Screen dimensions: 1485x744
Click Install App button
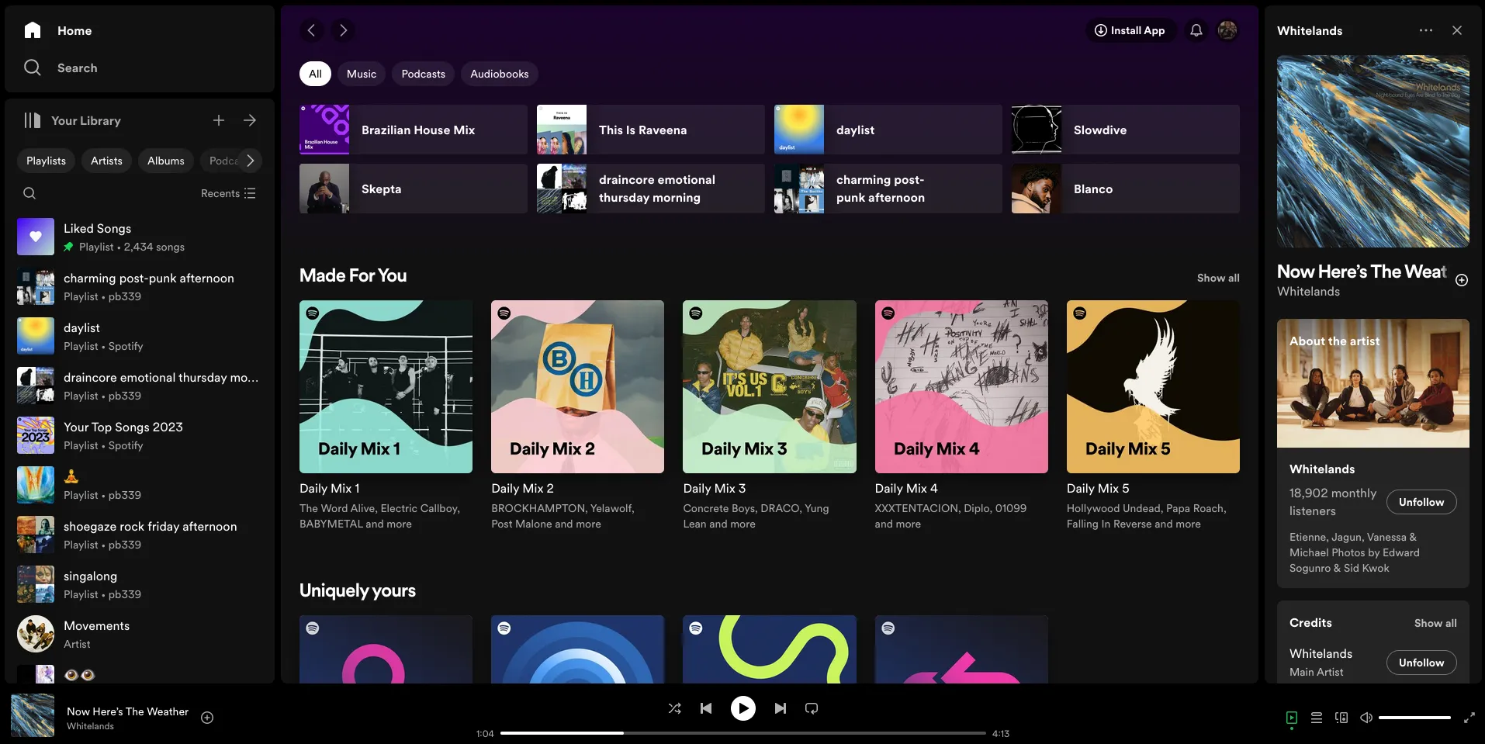tap(1130, 30)
